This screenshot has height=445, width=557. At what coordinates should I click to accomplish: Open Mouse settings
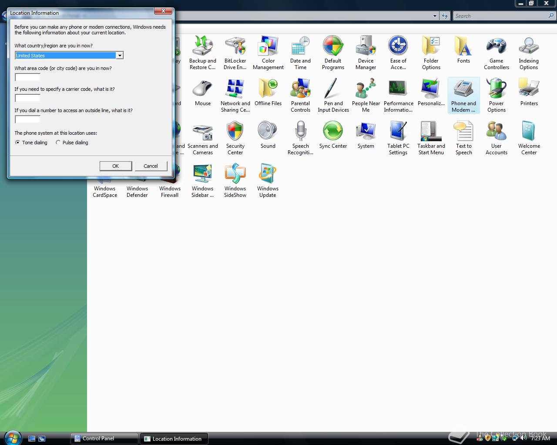[x=203, y=93]
